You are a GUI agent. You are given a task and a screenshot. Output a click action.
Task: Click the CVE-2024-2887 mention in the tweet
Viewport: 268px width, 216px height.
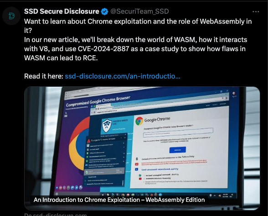click(x=103, y=49)
